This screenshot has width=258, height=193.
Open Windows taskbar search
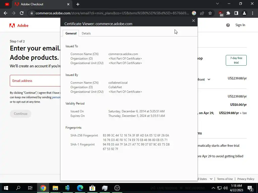(18, 188)
